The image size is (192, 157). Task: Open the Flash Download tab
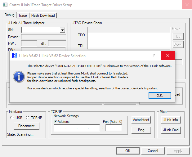point(43,16)
